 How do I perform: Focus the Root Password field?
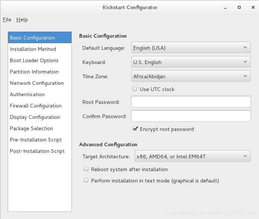191,102
